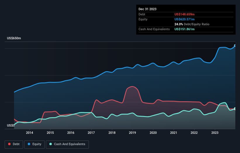
Task: Click the teal Cash And Equivalents legend dot
Action: 51,144
